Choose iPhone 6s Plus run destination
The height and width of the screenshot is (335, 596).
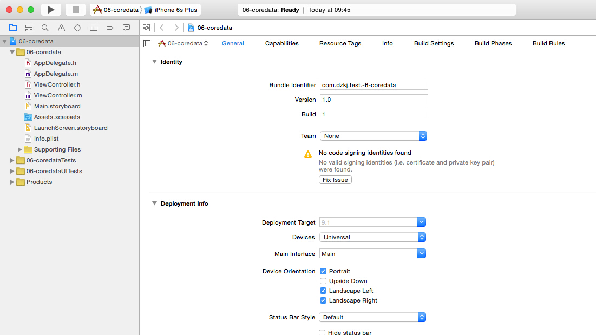172,10
